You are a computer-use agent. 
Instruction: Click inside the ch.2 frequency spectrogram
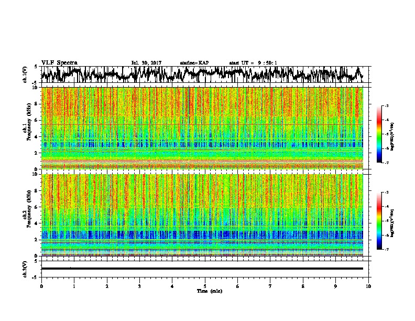coord(202,215)
